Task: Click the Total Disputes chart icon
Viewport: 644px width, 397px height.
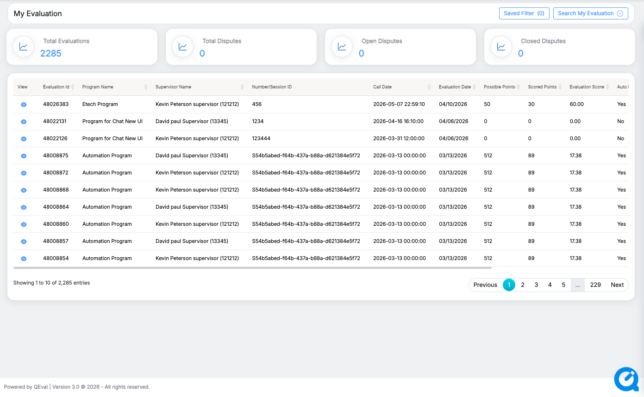Action: click(x=183, y=47)
